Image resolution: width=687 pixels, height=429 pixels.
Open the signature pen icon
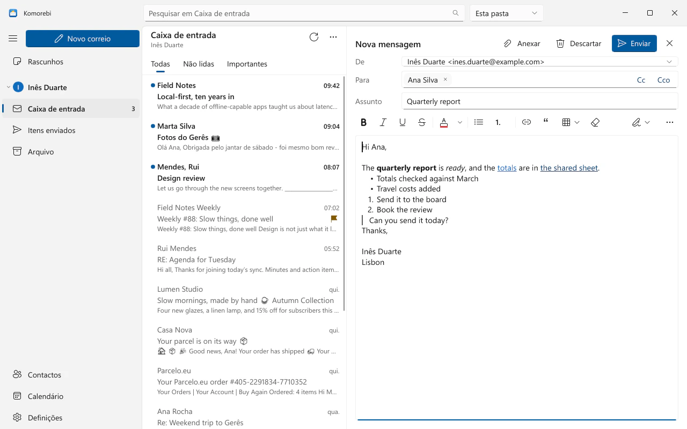pyautogui.click(x=637, y=122)
